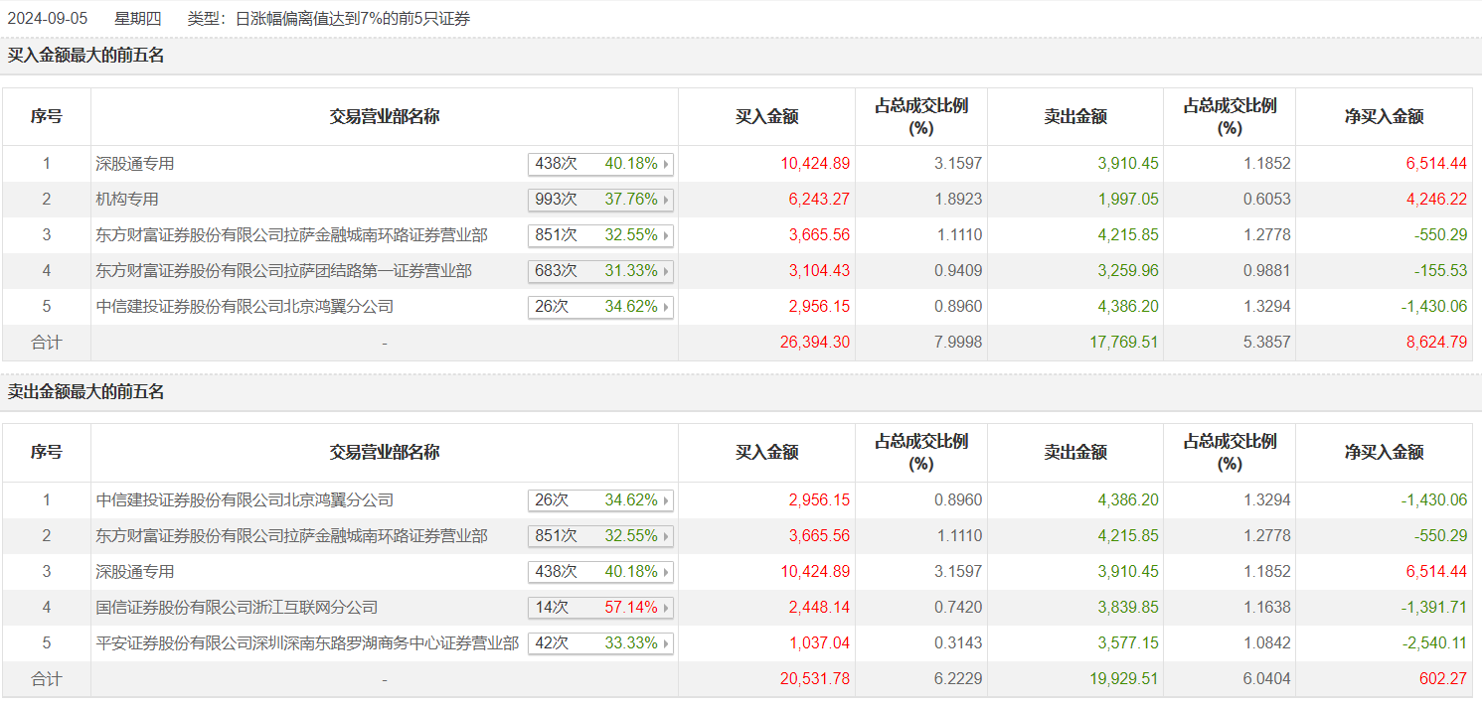Viewport: 1482px width, 707px height.
Task: Open the 机构专用 seat link
Action: click(127, 200)
